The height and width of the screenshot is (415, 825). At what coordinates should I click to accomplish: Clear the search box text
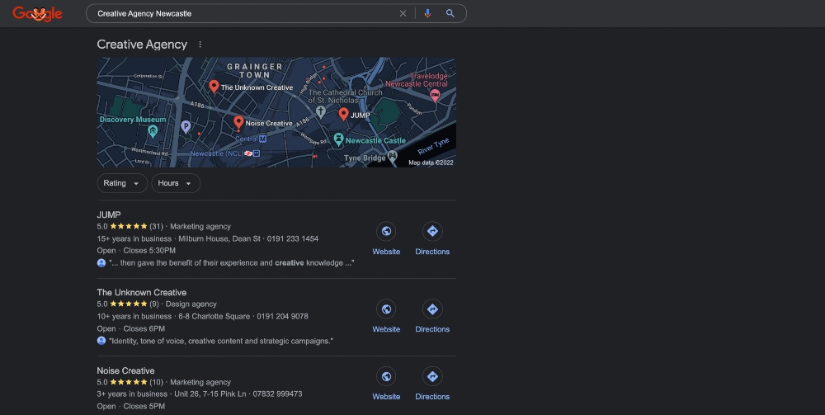point(403,14)
